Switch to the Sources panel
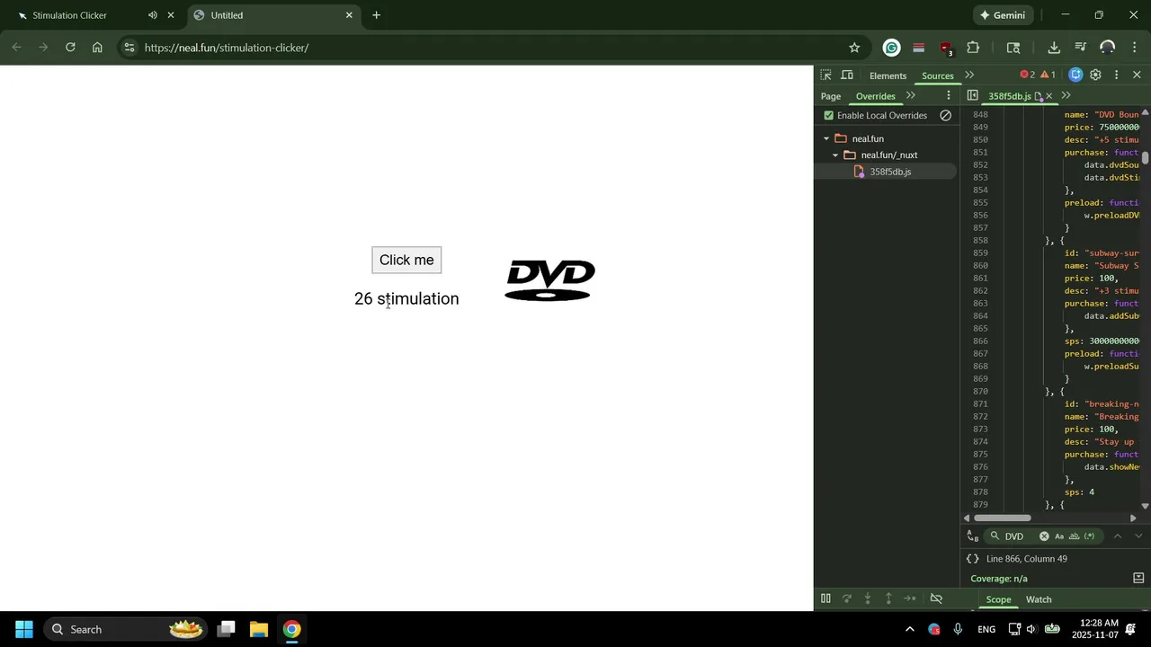The width and height of the screenshot is (1151, 647). [937, 75]
